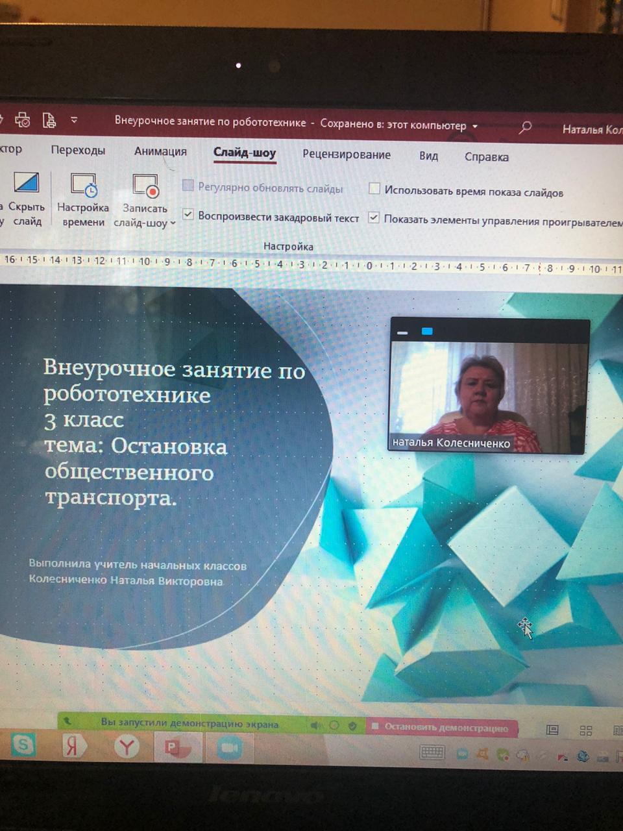Open the Zoom app from the taskbar
Image resolution: width=623 pixels, height=831 pixels.
230,748
